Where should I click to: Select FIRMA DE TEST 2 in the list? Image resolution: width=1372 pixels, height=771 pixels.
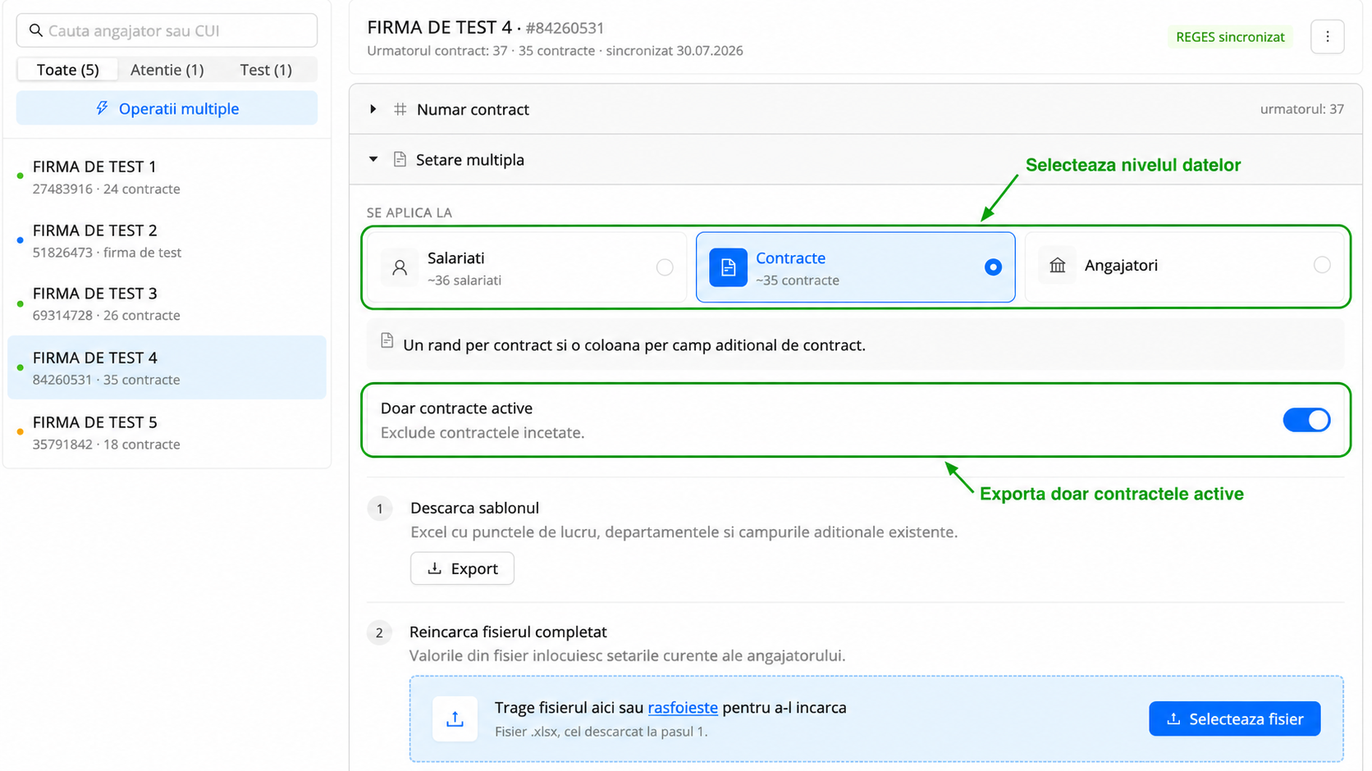(167, 240)
